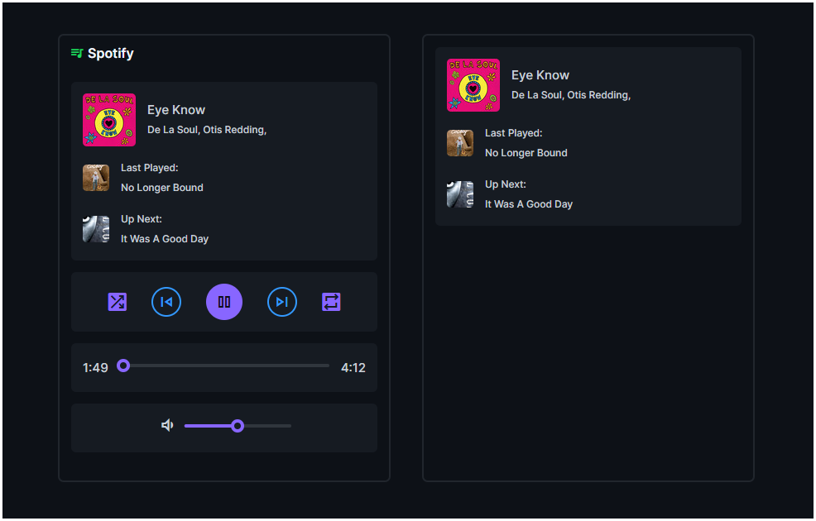The height and width of the screenshot is (521, 816).
Task: Click 'Eye Know' title in the right card
Action: coord(540,75)
